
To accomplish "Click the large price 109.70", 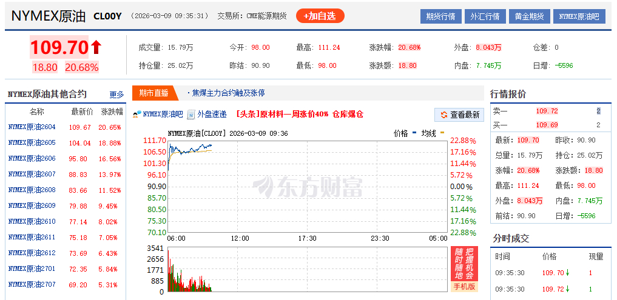I will coord(59,47).
